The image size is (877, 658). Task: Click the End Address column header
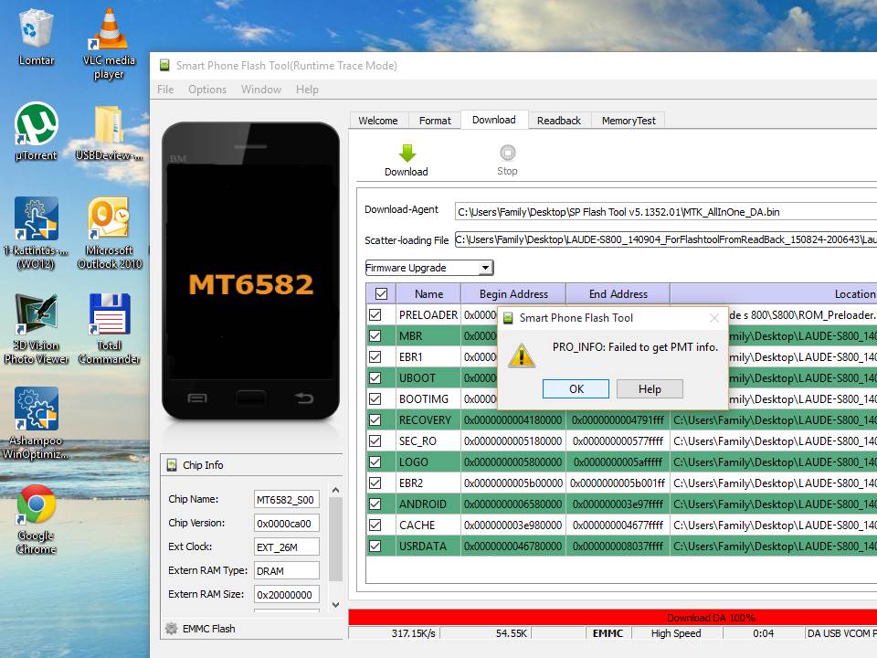[x=618, y=293]
